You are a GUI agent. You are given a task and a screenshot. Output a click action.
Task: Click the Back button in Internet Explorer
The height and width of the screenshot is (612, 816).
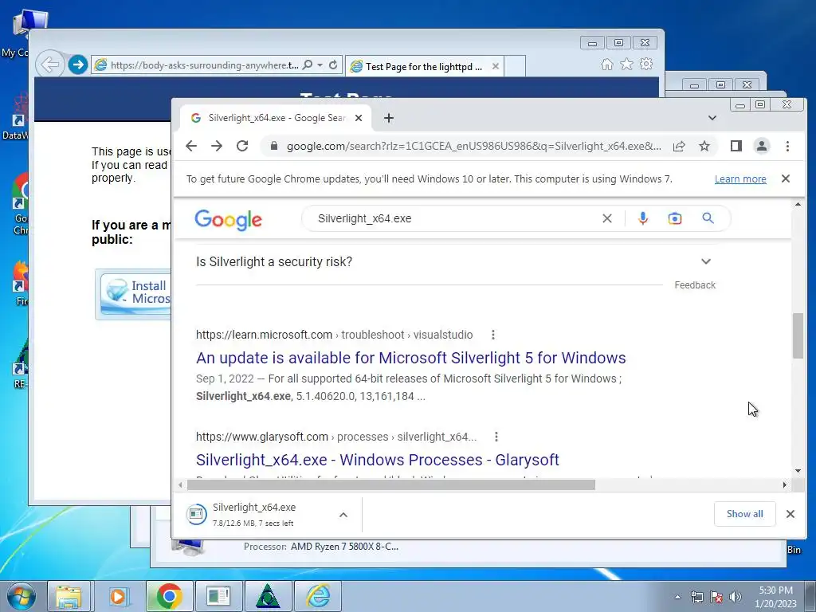[50, 65]
